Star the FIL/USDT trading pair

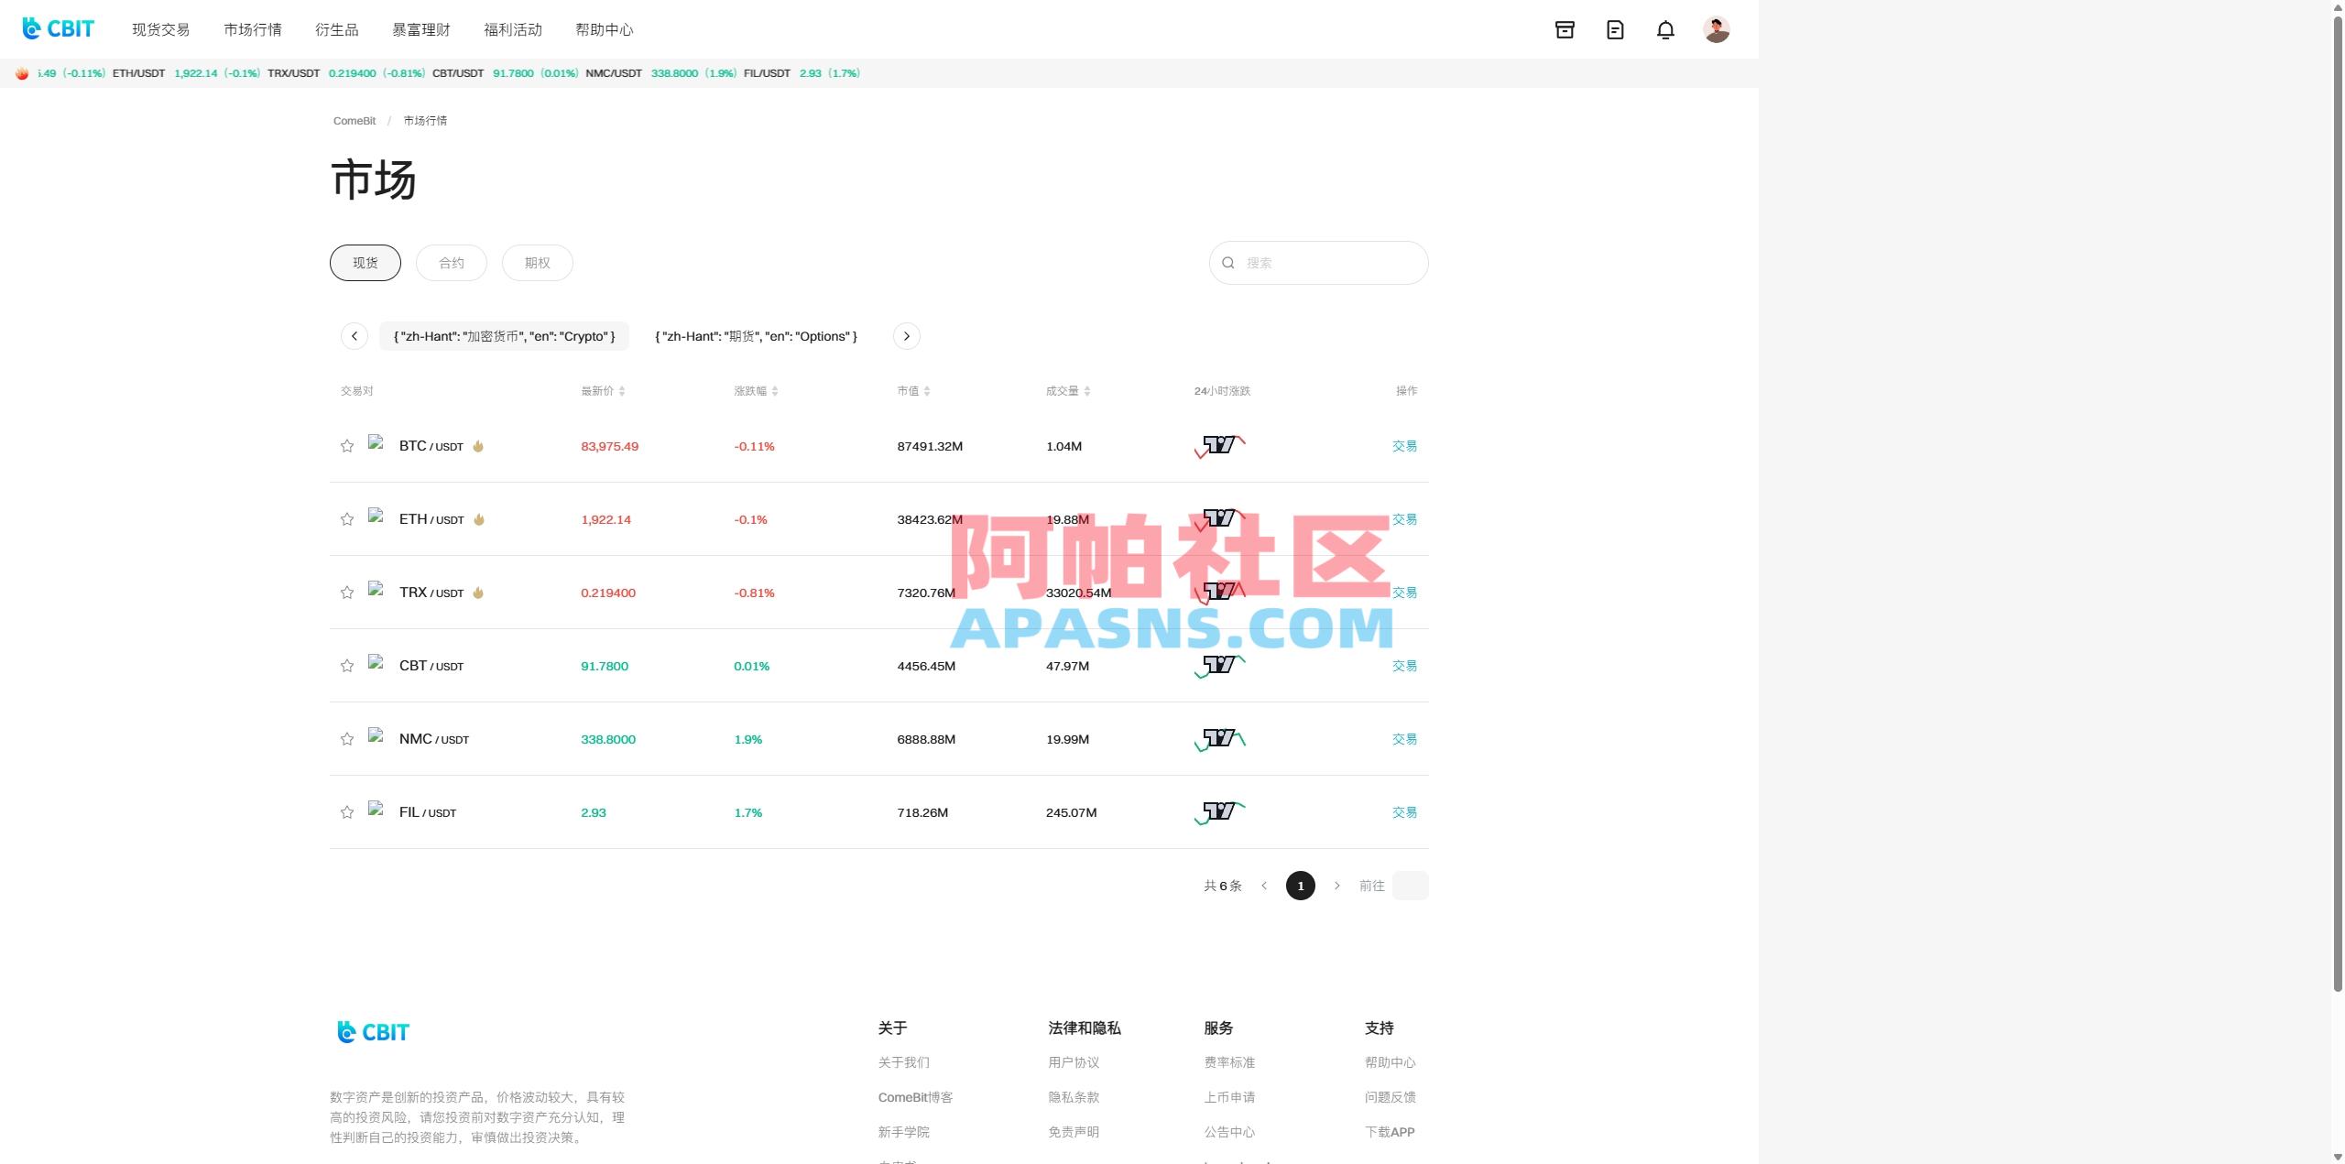click(347, 812)
